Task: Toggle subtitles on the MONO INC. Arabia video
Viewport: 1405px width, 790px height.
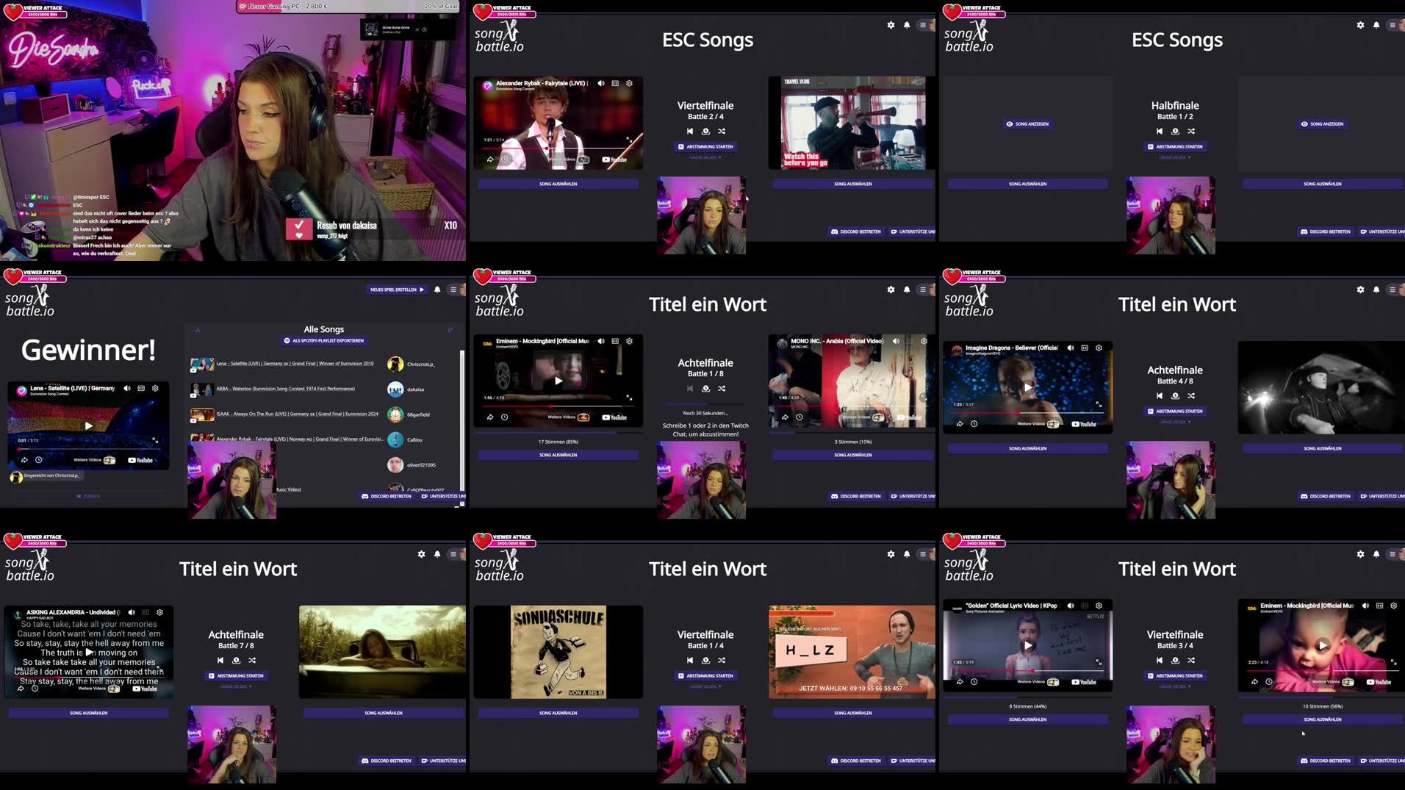Action: (x=910, y=341)
